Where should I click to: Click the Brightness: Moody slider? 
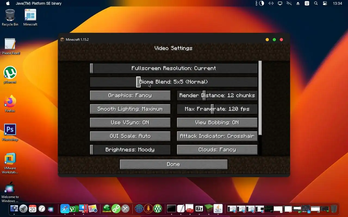pos(130,150)
